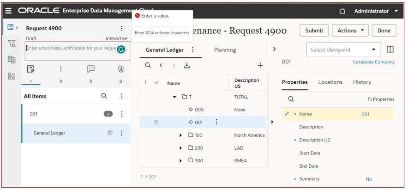This screenshot has width=408, height=190.
Task: Show request comments icon
Action: [91, 69]
